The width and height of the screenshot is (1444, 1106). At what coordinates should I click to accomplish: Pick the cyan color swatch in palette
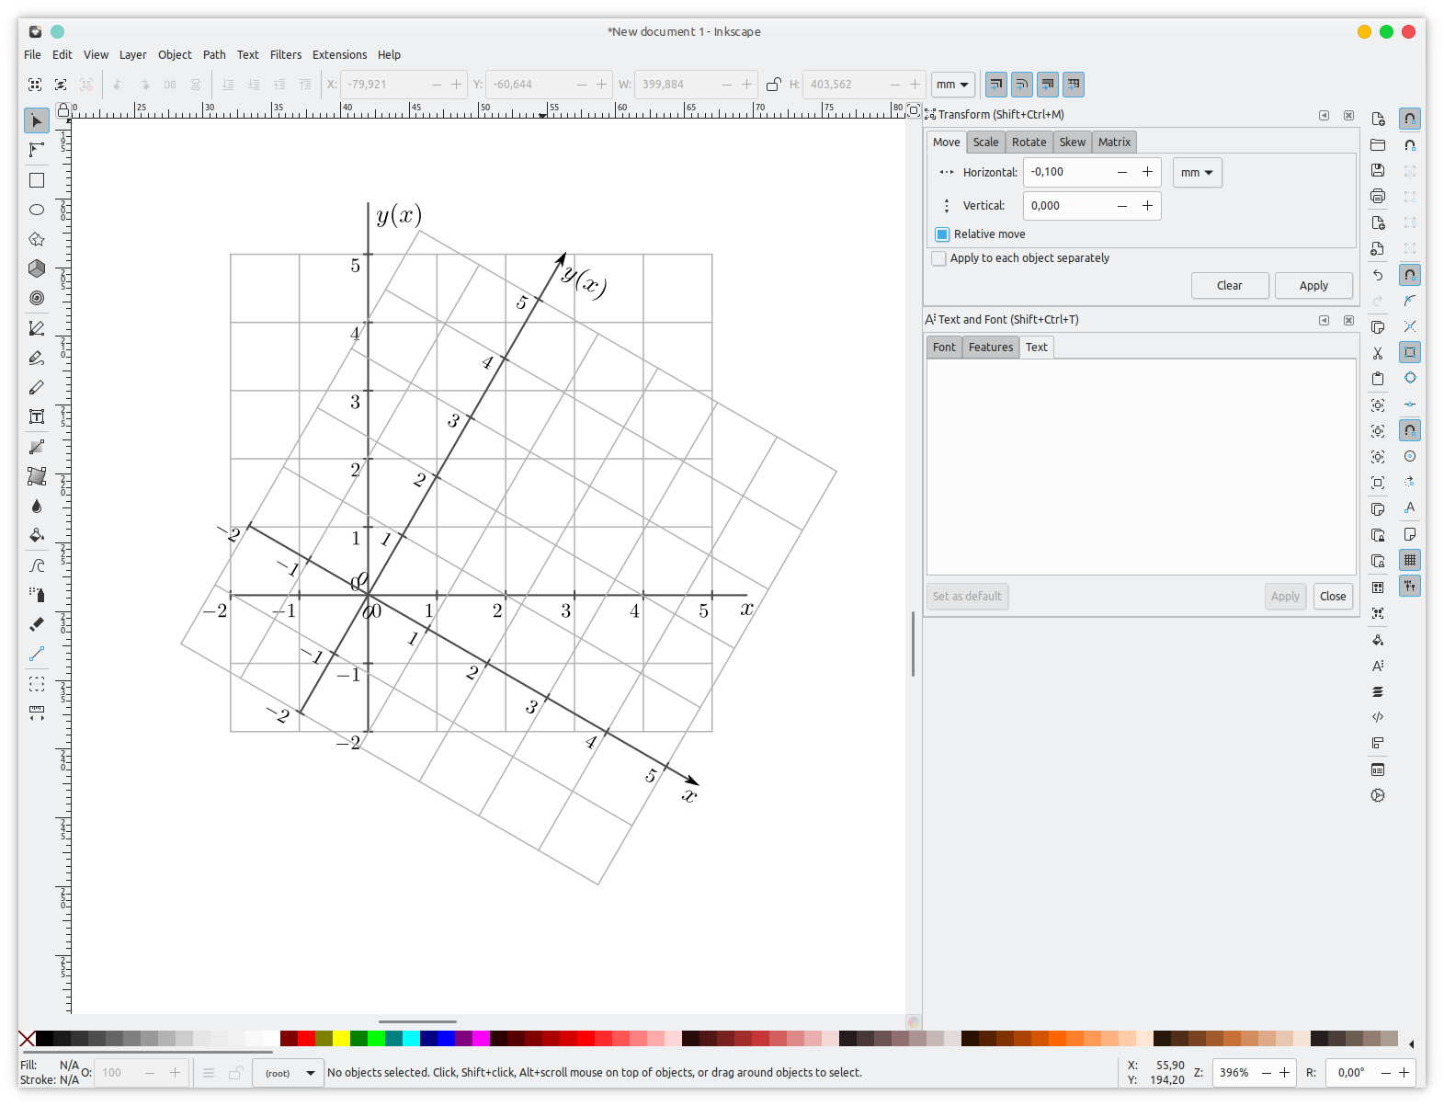411,1039
